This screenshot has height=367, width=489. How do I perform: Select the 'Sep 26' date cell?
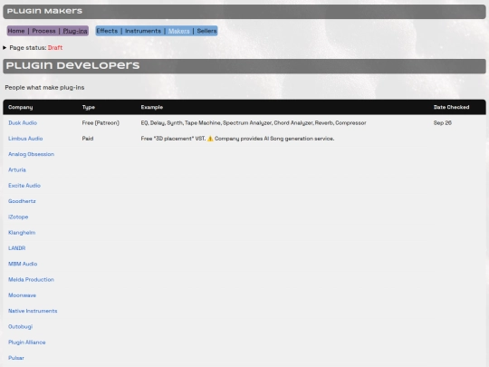[443, 123]
